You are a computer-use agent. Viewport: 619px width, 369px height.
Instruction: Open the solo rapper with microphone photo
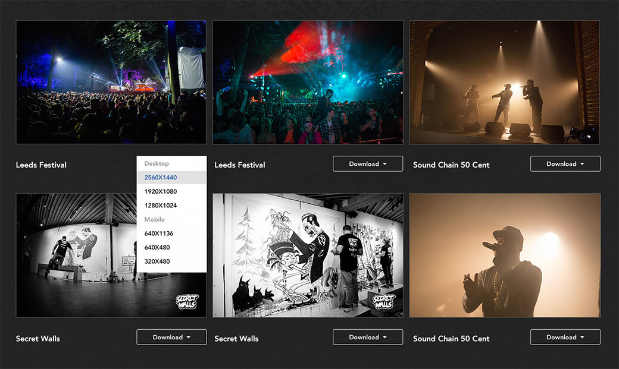click(x=505, y=255)
